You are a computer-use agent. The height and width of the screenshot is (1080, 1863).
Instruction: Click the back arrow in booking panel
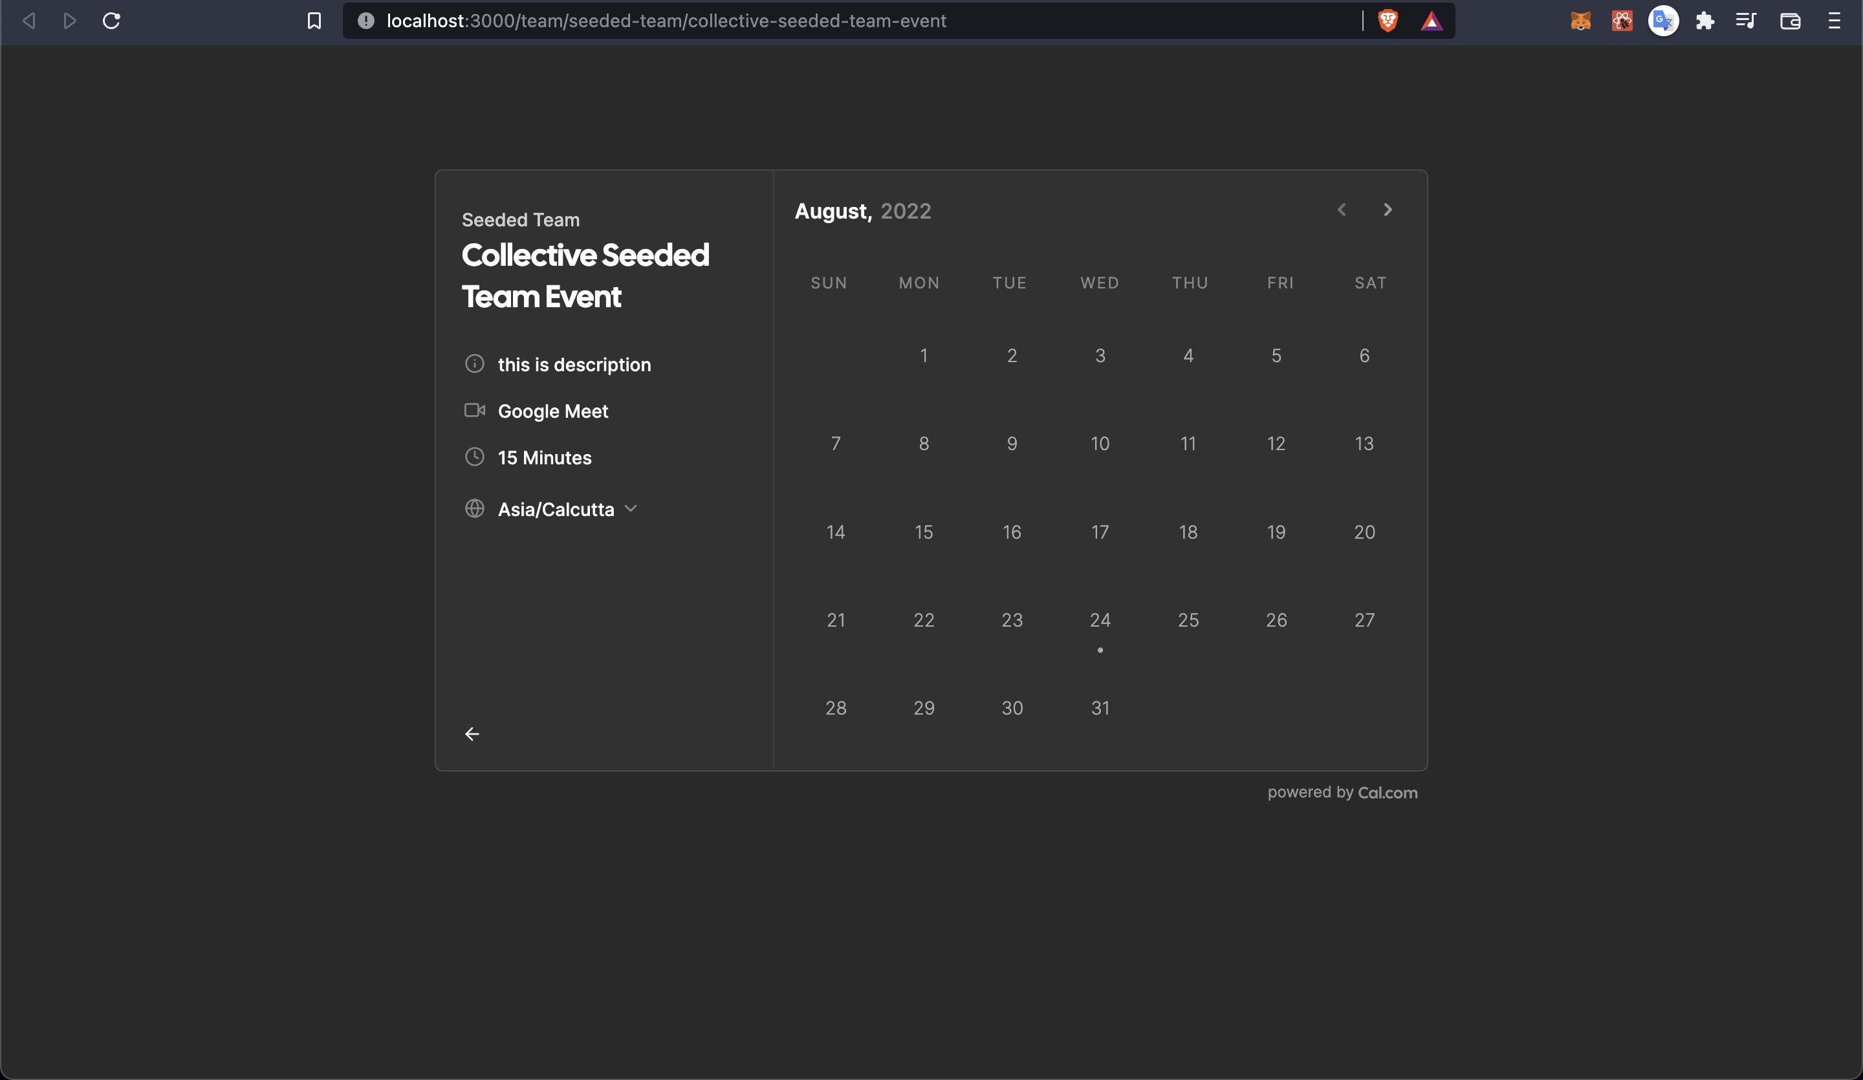472,733
